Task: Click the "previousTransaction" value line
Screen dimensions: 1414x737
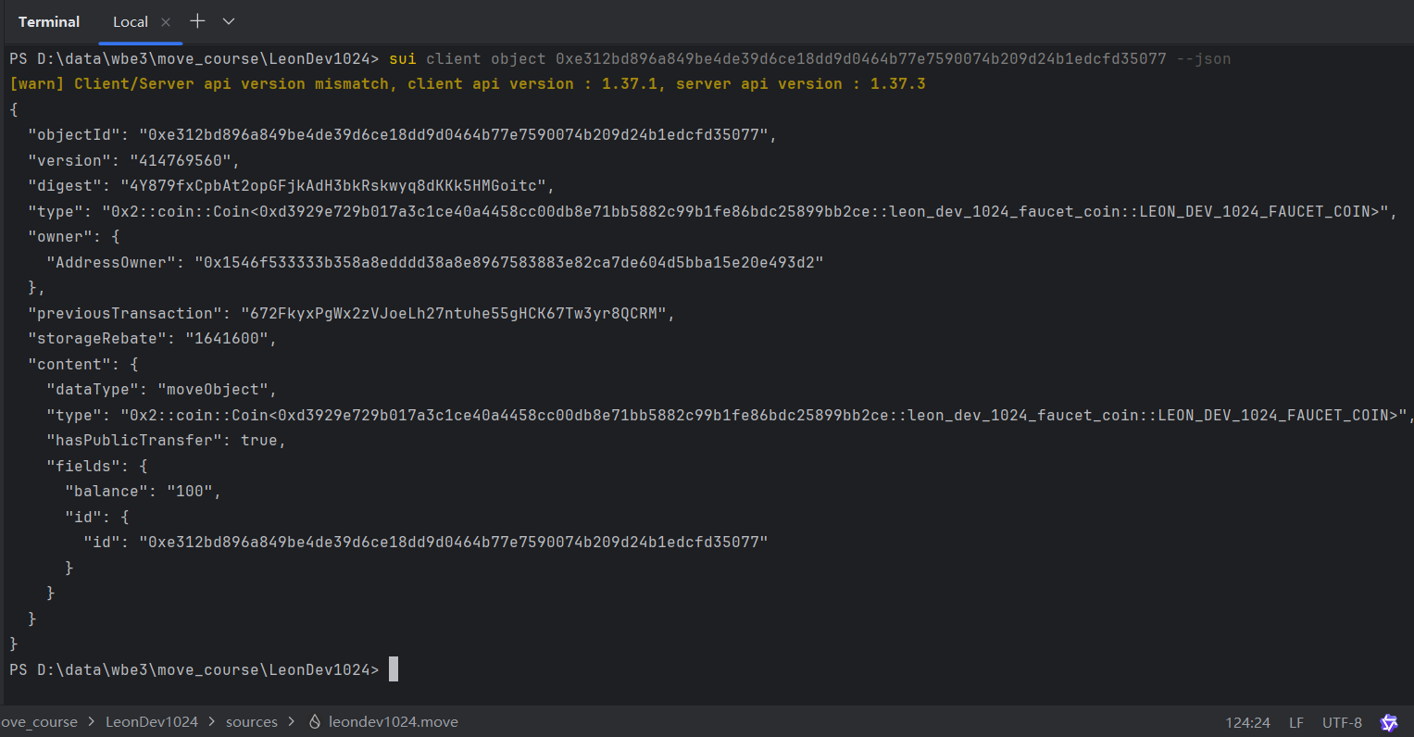Action: click(351, 314)
